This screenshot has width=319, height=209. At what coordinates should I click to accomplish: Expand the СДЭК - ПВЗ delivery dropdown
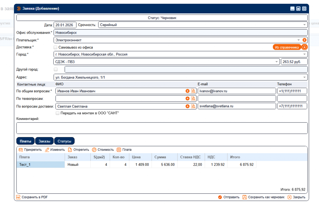pyautogui.click(x=276, y=62)
